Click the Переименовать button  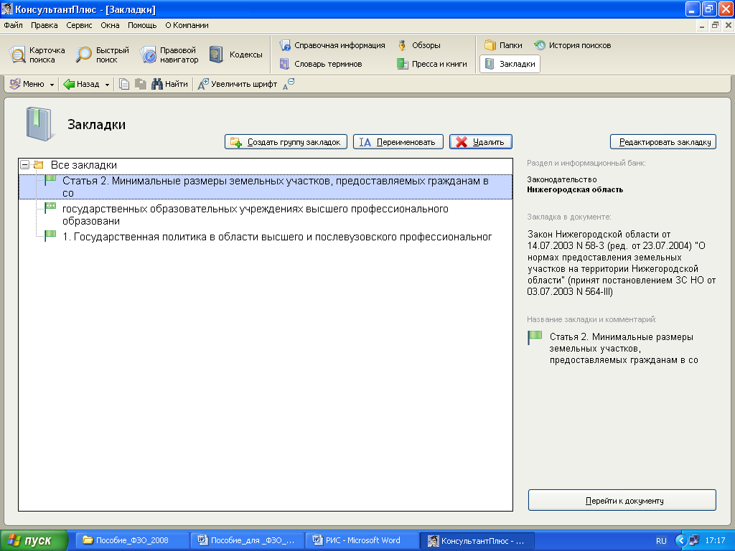click(398, 142)
